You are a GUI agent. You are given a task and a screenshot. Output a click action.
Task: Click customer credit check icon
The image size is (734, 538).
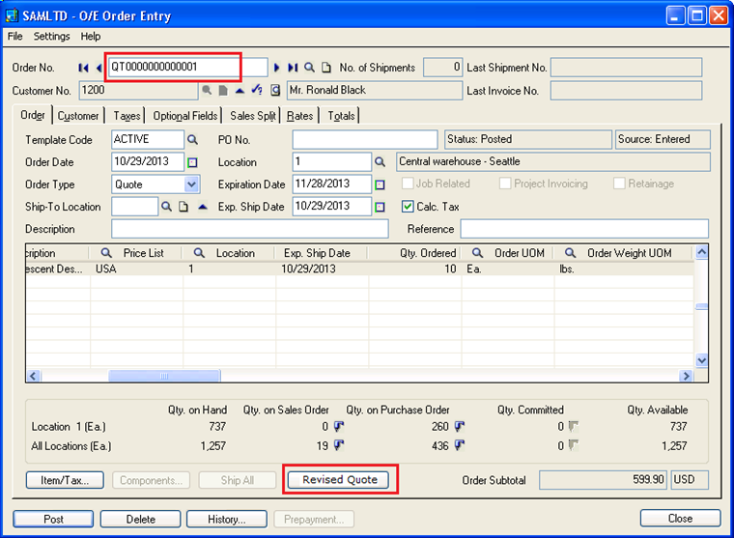click(257, 90)
